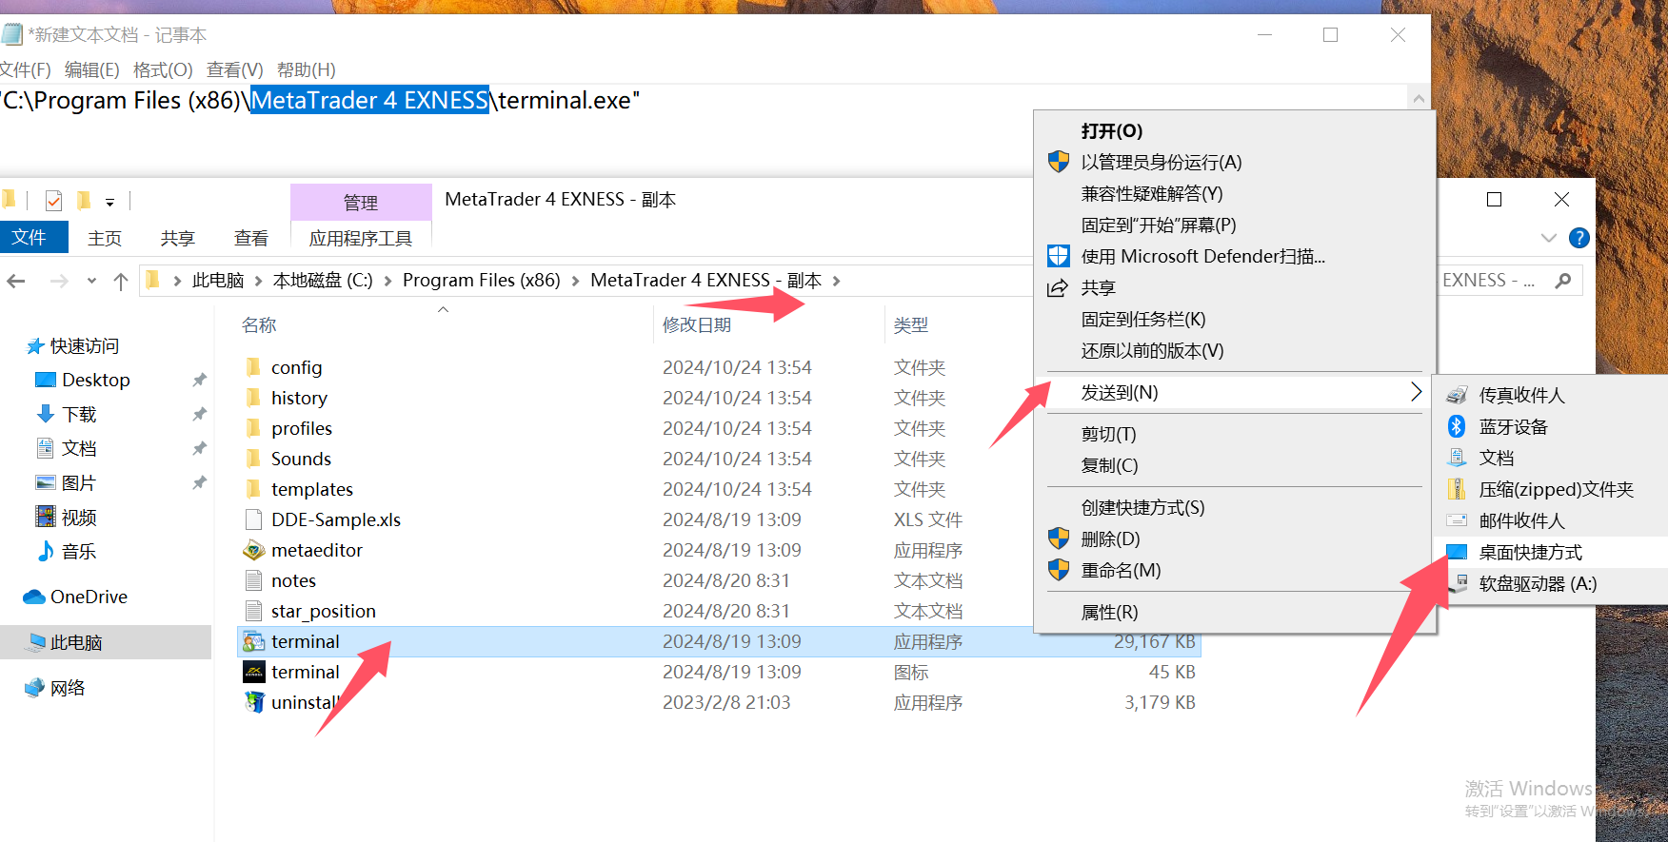1668x842 pixels.
Task: Select the profiles folder row
Action: click(x=719, y=428)
